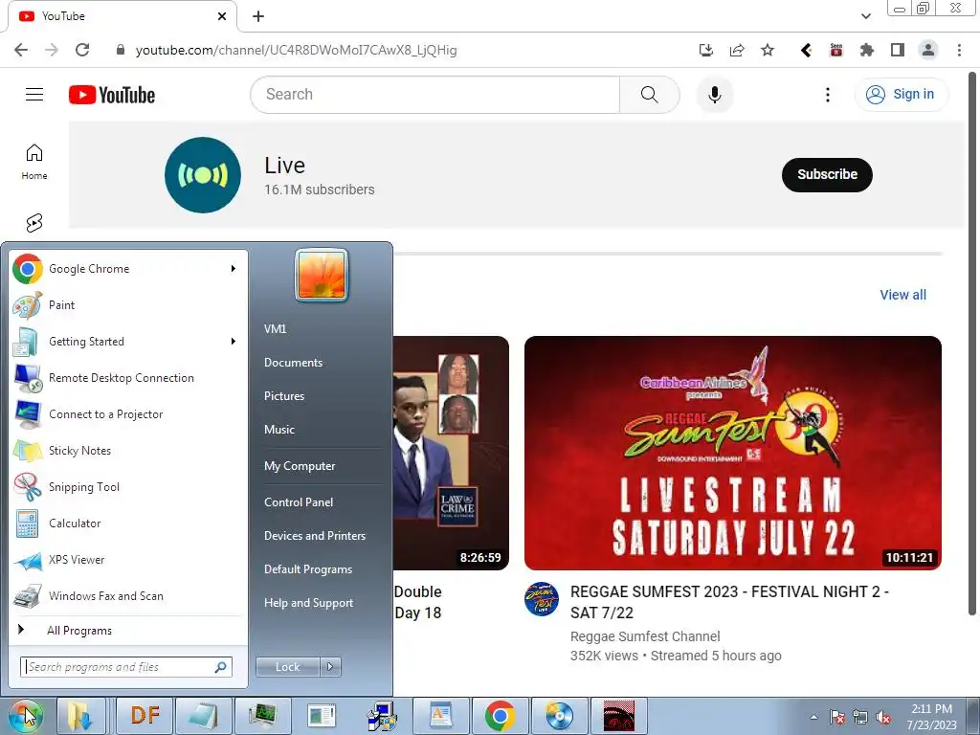Screen dimensions: 980x735
Task: Open shutdown options arrow next to Lock
Action: [330, 667]
